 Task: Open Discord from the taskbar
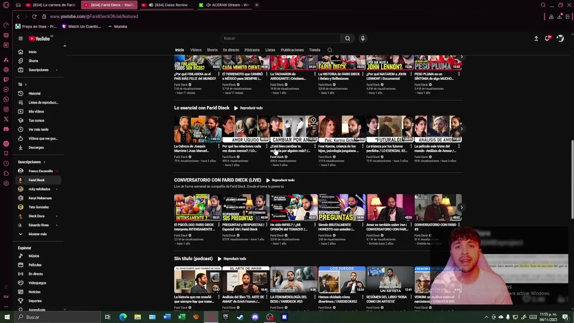coord(255,317)
